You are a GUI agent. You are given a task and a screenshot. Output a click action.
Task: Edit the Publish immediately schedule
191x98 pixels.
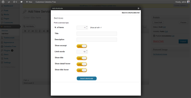pos(173,36)
